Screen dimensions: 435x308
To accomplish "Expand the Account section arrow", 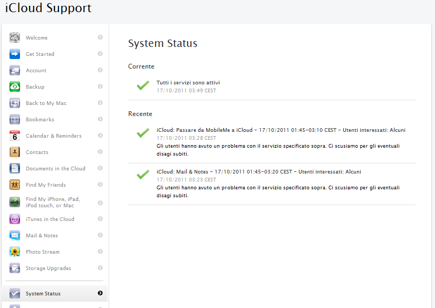I will click(100, 70).
